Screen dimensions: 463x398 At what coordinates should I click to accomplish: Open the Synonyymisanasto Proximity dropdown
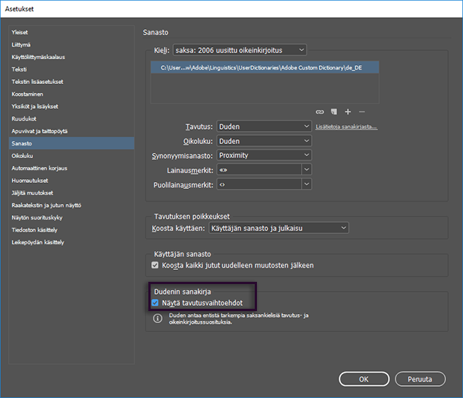264,155
